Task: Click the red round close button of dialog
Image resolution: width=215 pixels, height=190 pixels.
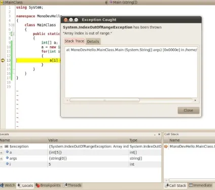Action: (66, 20)
